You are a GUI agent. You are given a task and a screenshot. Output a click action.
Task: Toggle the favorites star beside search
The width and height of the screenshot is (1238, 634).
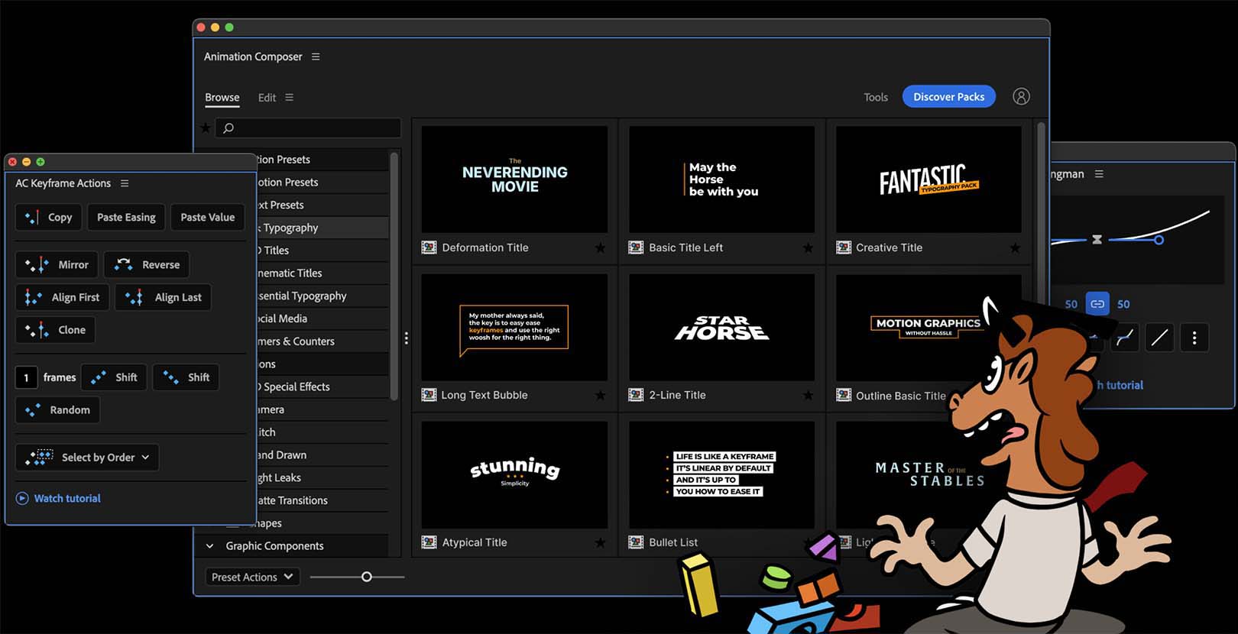click(205, 128)
